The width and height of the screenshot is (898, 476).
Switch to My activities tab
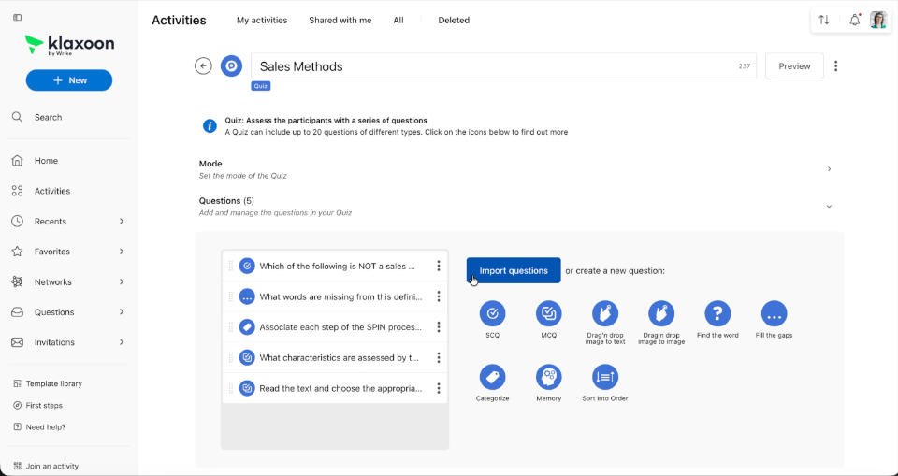[262, 20]
